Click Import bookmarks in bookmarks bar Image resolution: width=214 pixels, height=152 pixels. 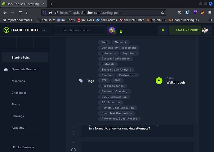[x=19, y=20]
